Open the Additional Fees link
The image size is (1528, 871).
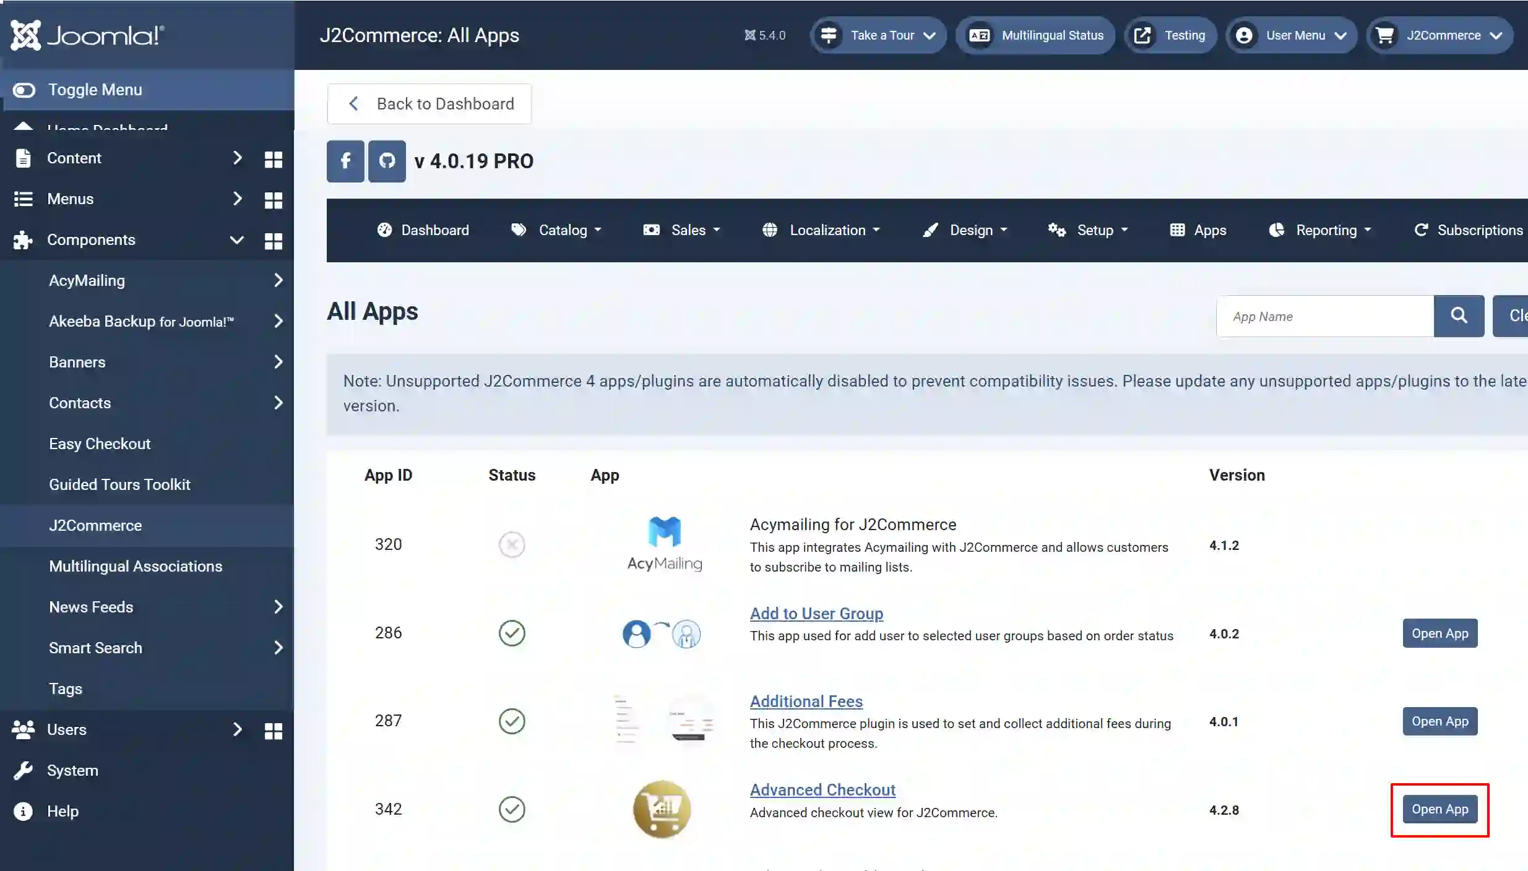tap(806, 702)
